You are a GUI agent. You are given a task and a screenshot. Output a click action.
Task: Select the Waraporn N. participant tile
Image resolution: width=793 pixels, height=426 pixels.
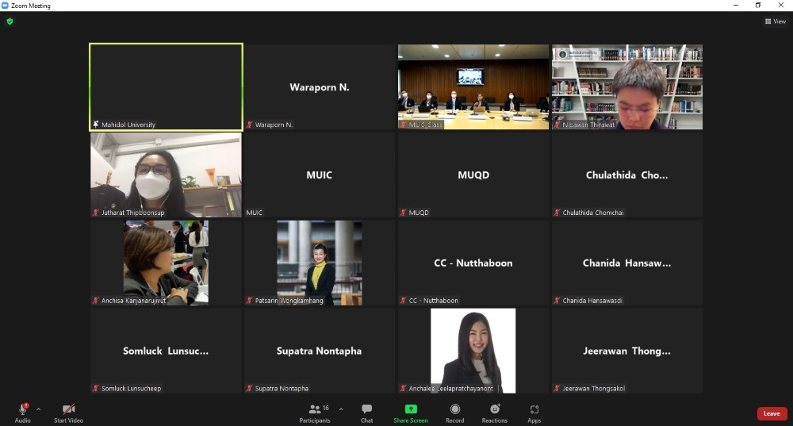click(x=320, y=86)
